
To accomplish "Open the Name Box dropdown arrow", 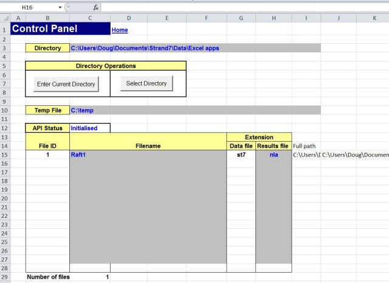I will [x=60, y=7].
